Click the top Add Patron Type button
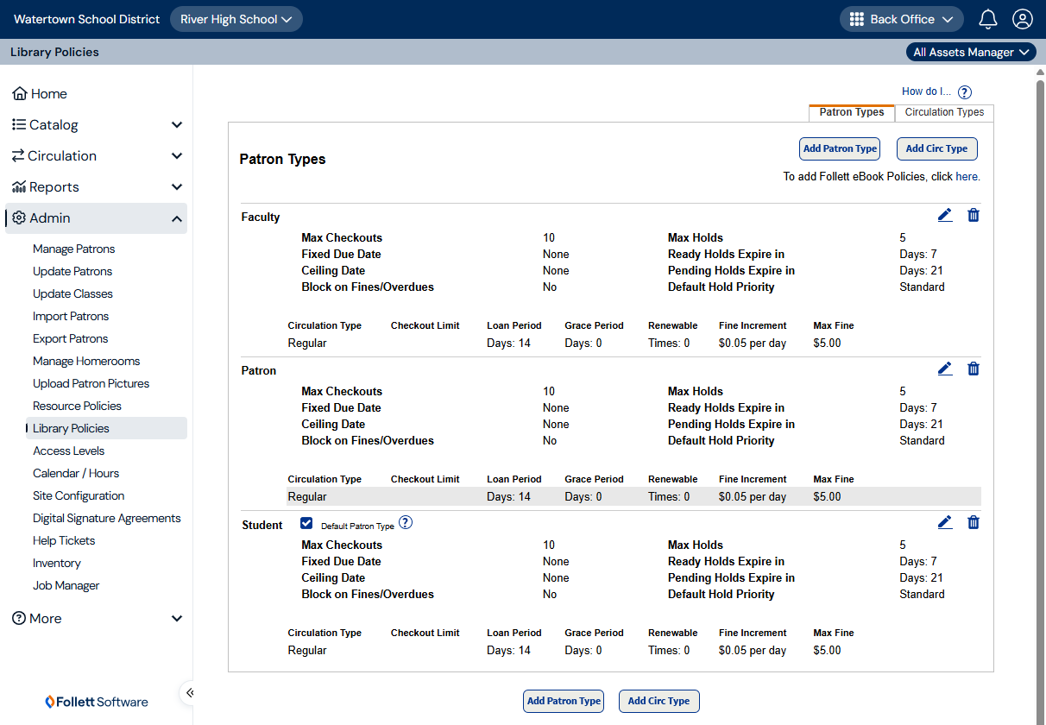The width and height of the screenshot is (1046, 725). 840,148
